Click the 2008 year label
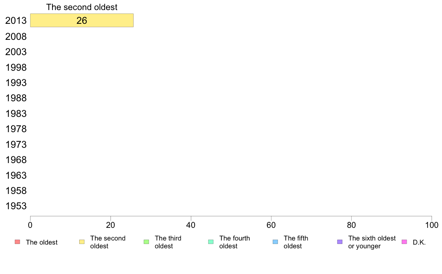The width and height of the screenshot is (442, 274). pos(16,37)
